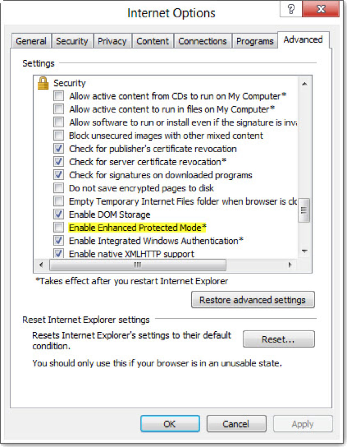Click the settings list scroll up arrow
The width and height of the screenshot is (347, 447).
coord(304,84)
